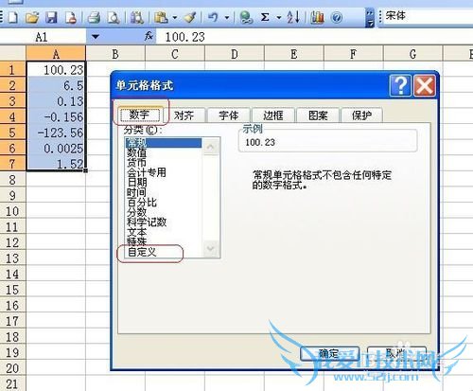Screen dimensions: 473x391
Task: Expand the Name Box dropdown arrow
Action: coord(96,37)
